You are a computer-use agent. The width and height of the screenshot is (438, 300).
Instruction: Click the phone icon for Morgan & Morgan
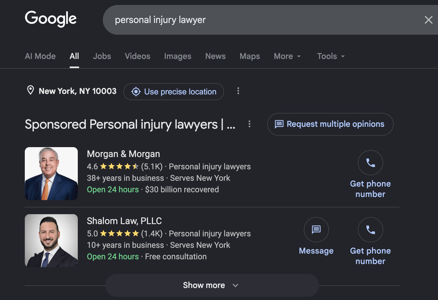pyautogui.click(x=370, y=163)
